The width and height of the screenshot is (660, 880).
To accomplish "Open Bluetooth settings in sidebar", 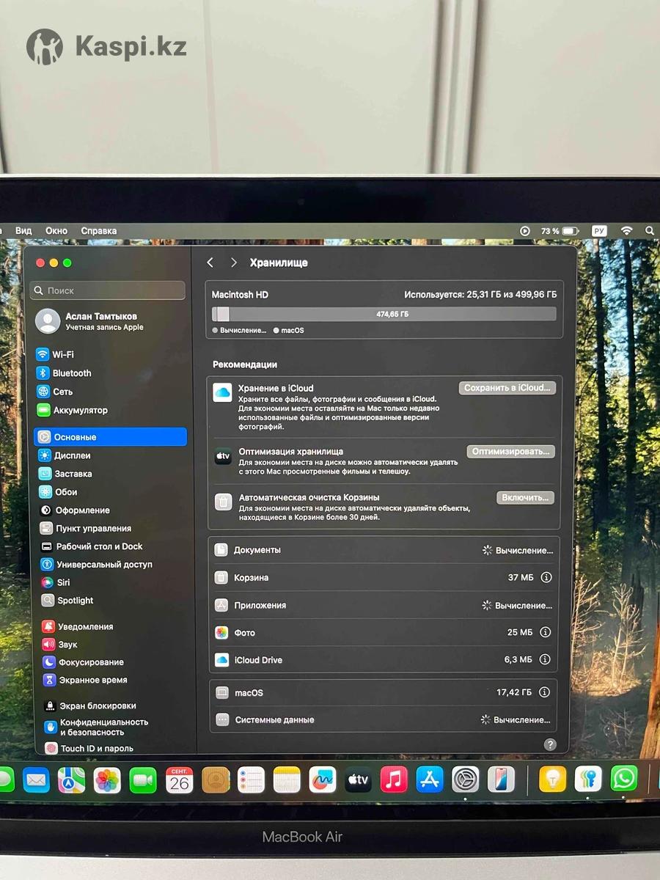I will tap(71, 373).
